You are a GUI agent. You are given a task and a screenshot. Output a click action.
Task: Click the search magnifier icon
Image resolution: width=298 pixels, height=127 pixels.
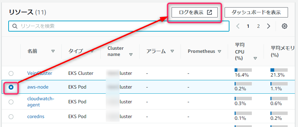pos(15,26)
